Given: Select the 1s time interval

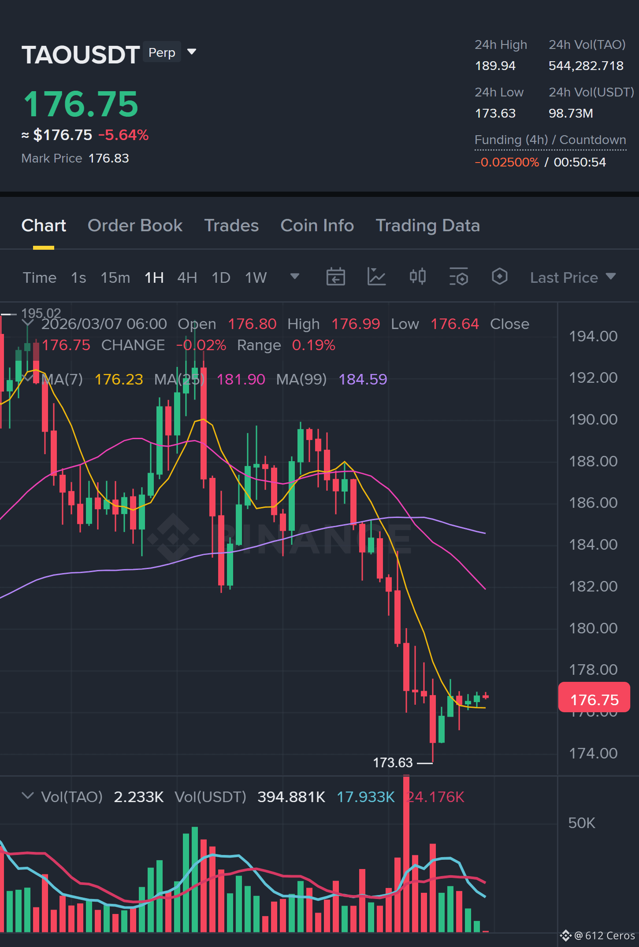Looking at the screenshot, I should pos(78,278).
